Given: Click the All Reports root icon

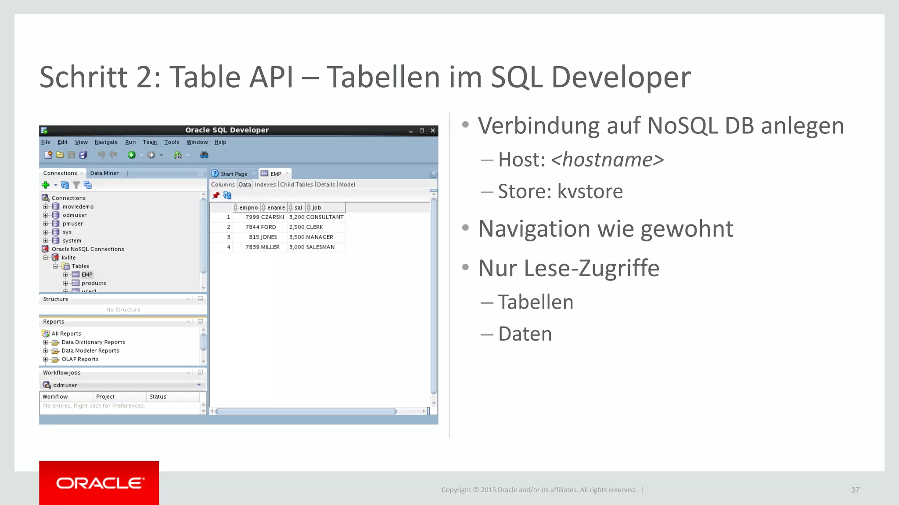Looking at the screenshot, I should pos(46,334).
